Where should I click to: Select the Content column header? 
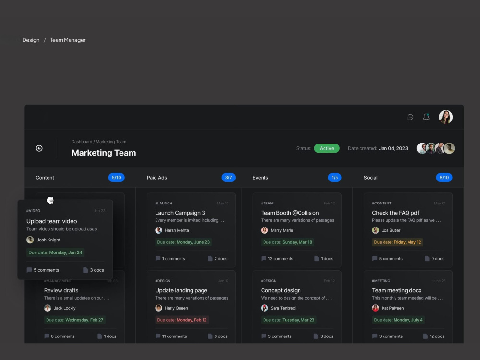pos(45,178)
